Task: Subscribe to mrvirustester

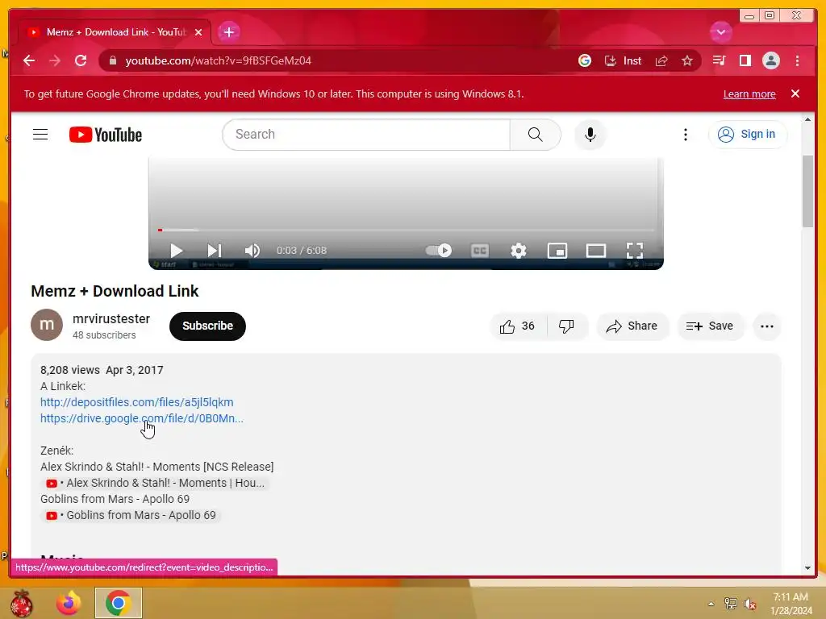Action: [207, 326]
